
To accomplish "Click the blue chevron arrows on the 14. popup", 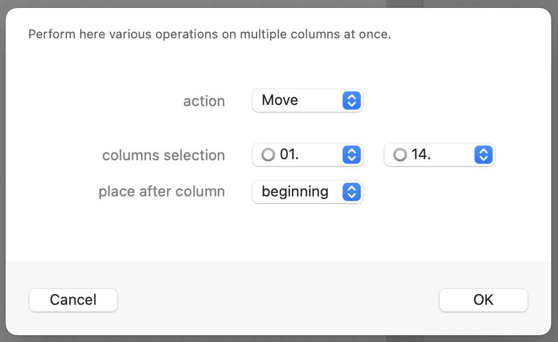I will point(483,155).
